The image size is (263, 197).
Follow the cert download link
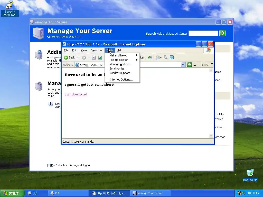pyautogui.click(x=76, y=94)
